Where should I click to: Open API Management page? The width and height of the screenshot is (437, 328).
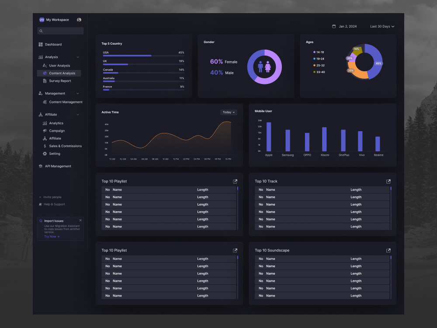[58, 166]
